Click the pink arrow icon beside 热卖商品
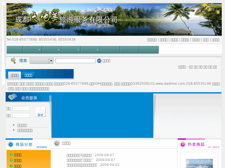 click(183, 144)
